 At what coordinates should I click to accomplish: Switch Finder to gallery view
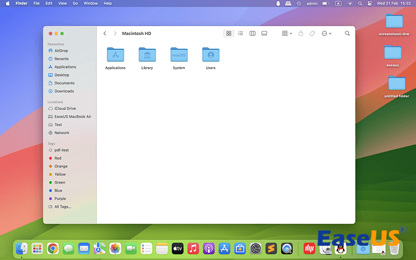264,34
